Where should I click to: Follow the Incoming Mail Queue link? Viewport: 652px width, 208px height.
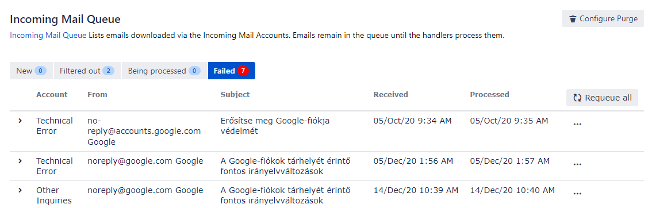(x=48, y=36)
